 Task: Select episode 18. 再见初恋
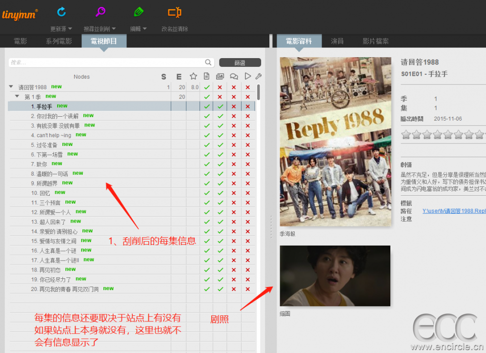point(45,270)
